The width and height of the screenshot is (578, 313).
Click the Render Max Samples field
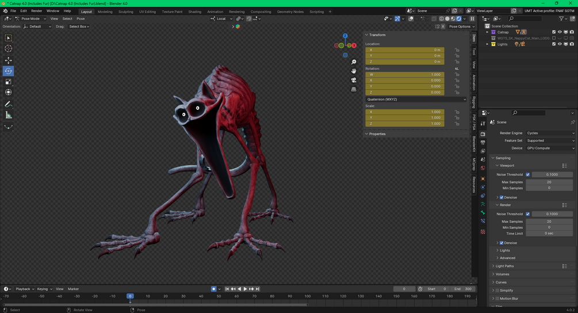549,222
